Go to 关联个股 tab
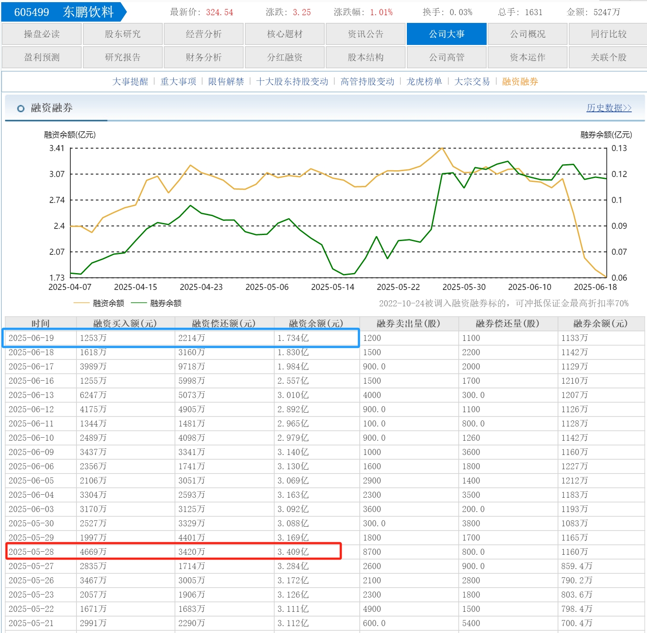The image size is (647, 633). [609, 57]
